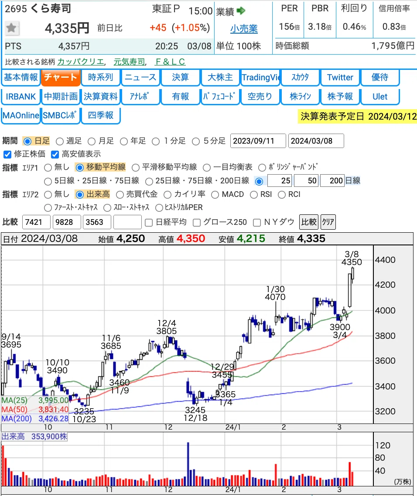Toggle the 修正株価 checkbox
The image size is (417, 496).
pos(7,155)
